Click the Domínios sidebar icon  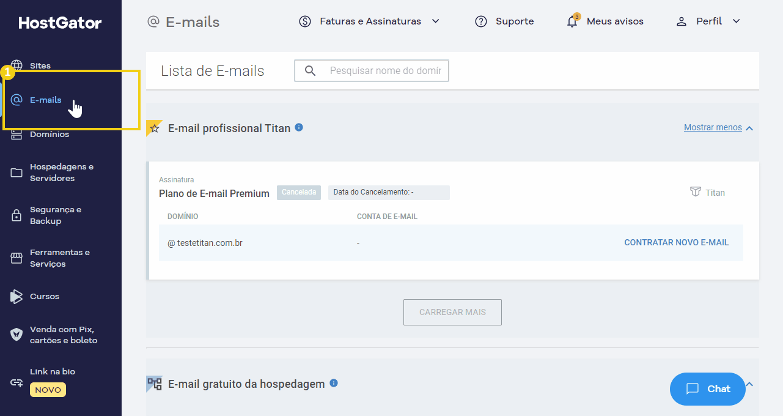(x=17, y=135)
